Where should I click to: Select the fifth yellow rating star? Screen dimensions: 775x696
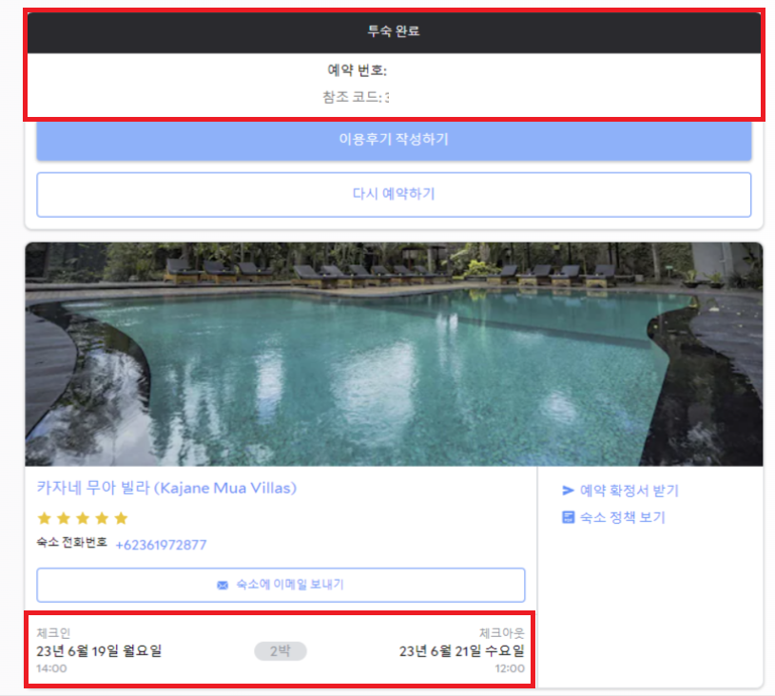pos(120,518)
